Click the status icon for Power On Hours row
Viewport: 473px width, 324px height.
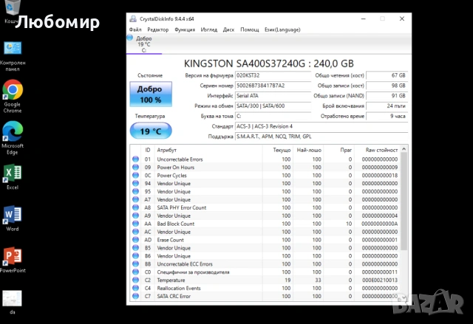click(135, 167)
